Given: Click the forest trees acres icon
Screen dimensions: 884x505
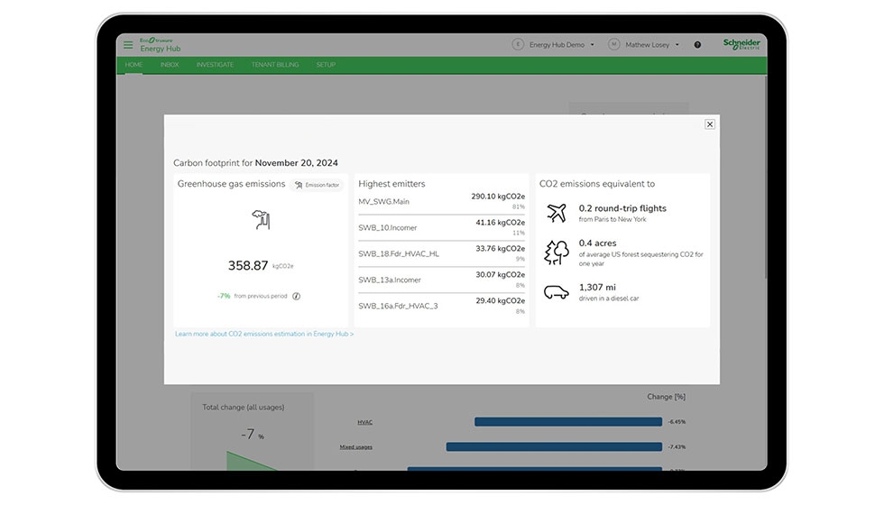Looking at the screenshot, I should pos(557,252).
